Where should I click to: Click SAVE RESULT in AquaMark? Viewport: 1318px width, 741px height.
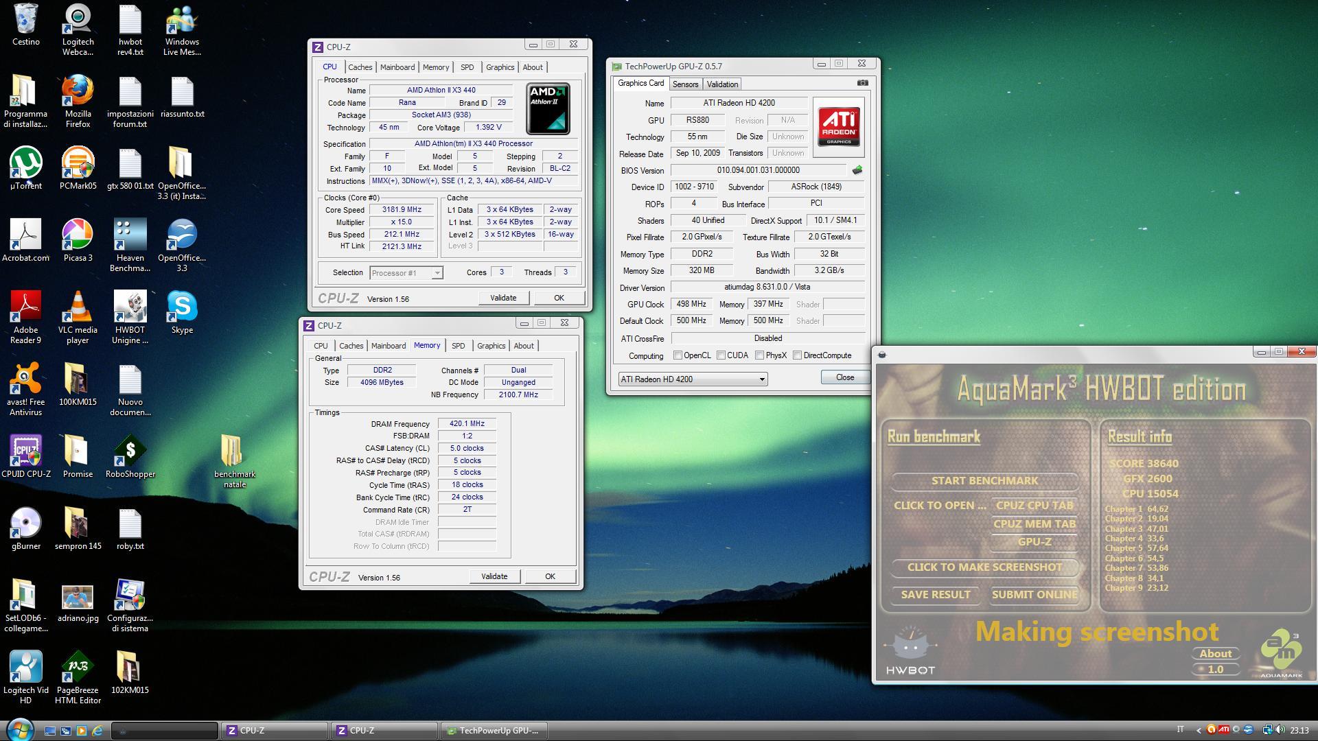935,595
